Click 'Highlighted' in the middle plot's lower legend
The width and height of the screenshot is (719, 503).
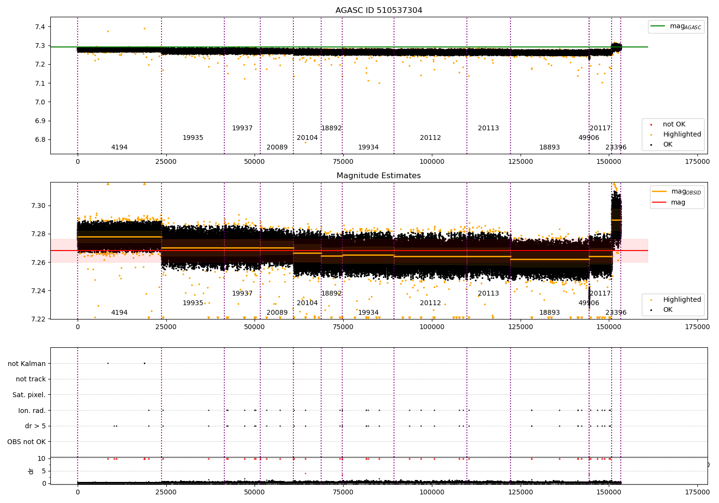682,300
